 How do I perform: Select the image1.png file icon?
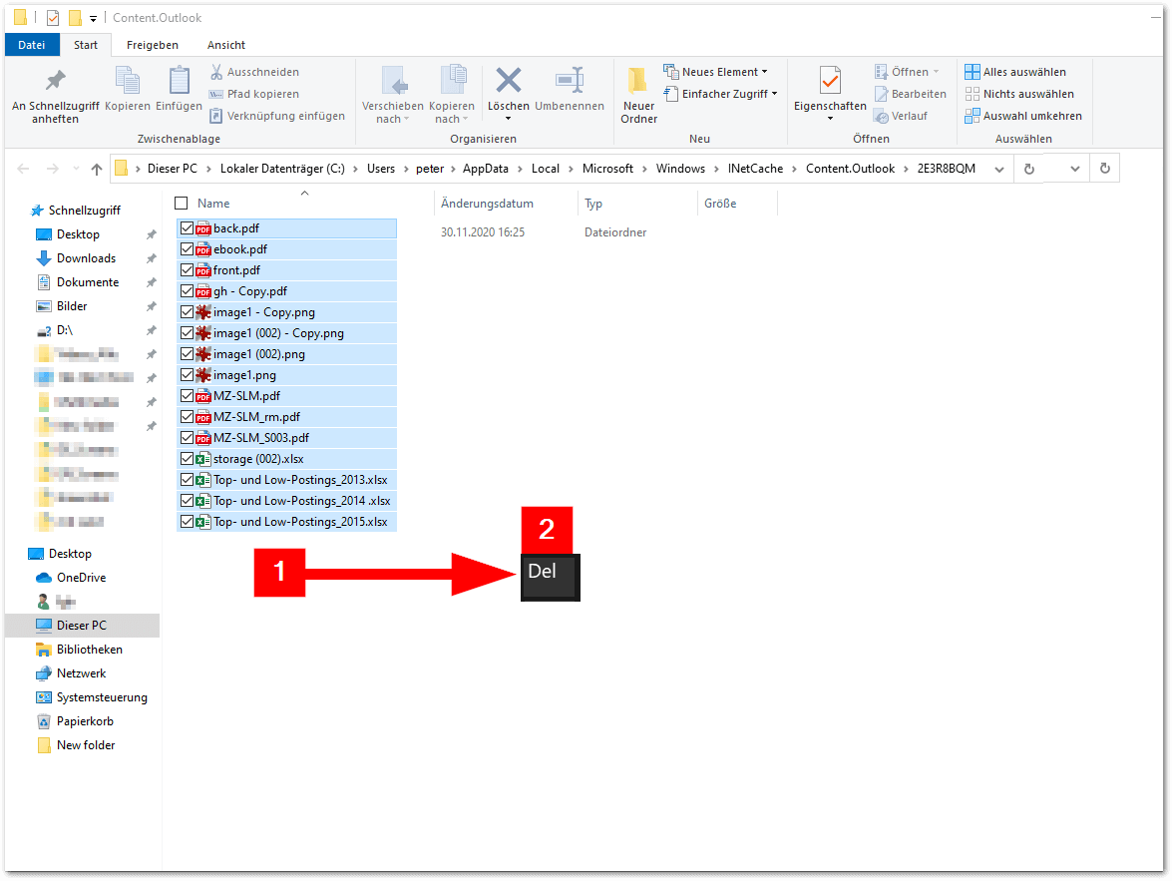202,375
